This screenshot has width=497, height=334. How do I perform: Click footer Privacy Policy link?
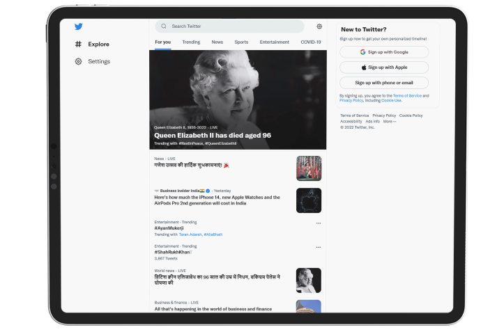click(384, 116)
